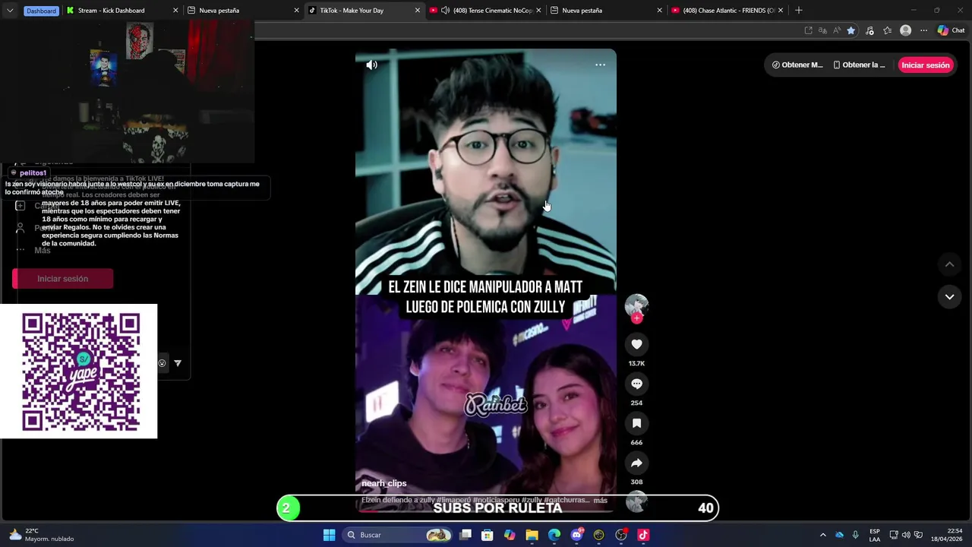Open Task View in taskbar
Viewport: 972px width, 547px height.
pyautogui.click(x=465, y=535)
